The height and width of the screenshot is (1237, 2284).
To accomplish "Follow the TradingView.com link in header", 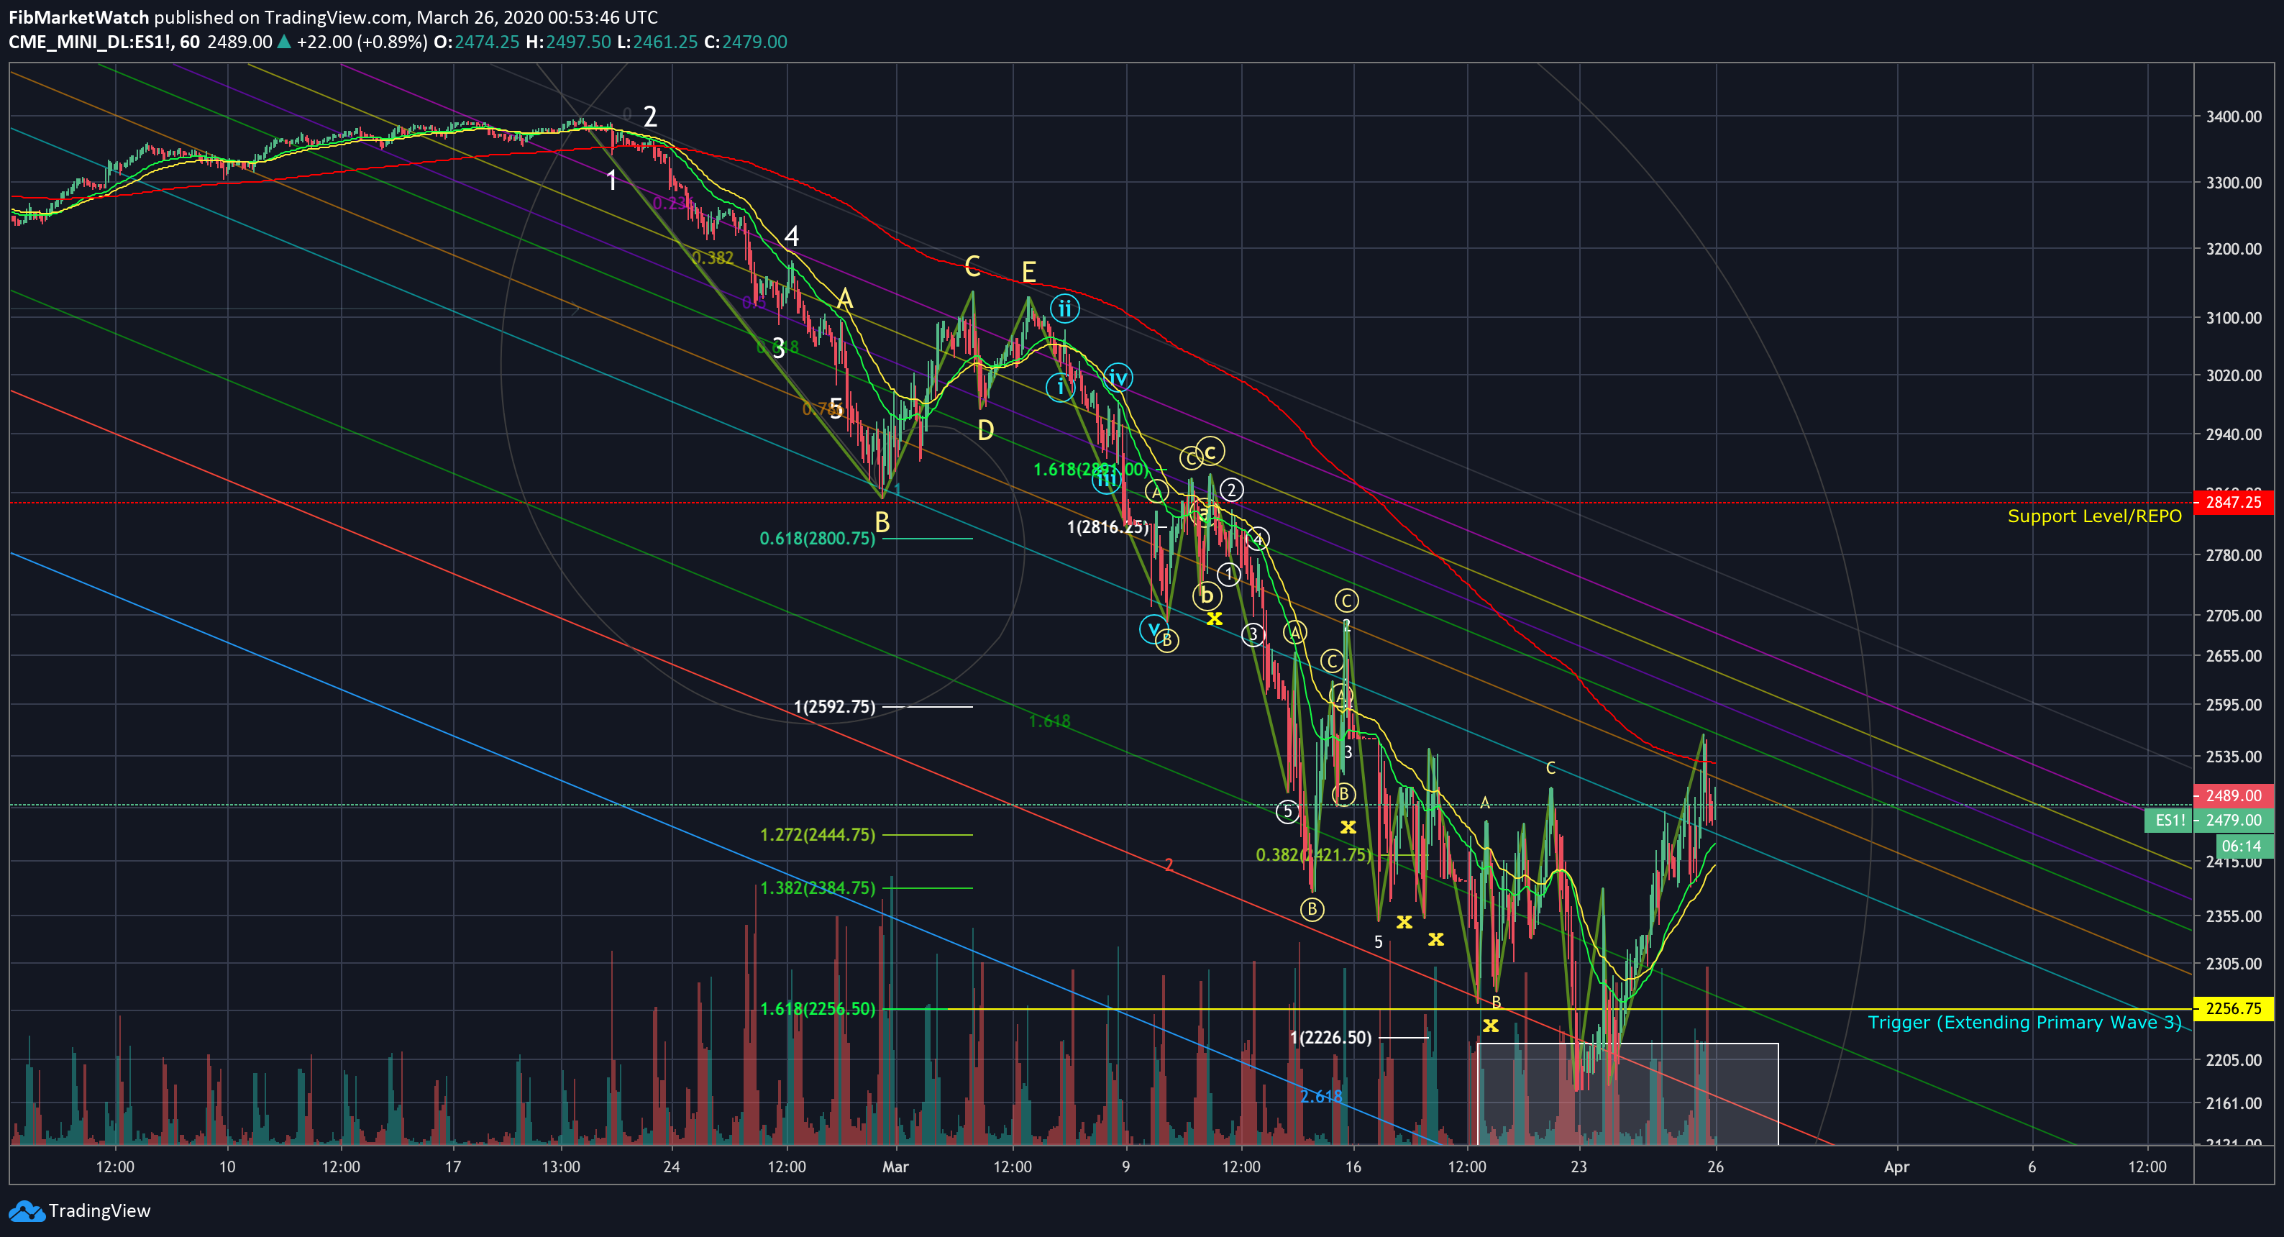I will coord(336,17).
